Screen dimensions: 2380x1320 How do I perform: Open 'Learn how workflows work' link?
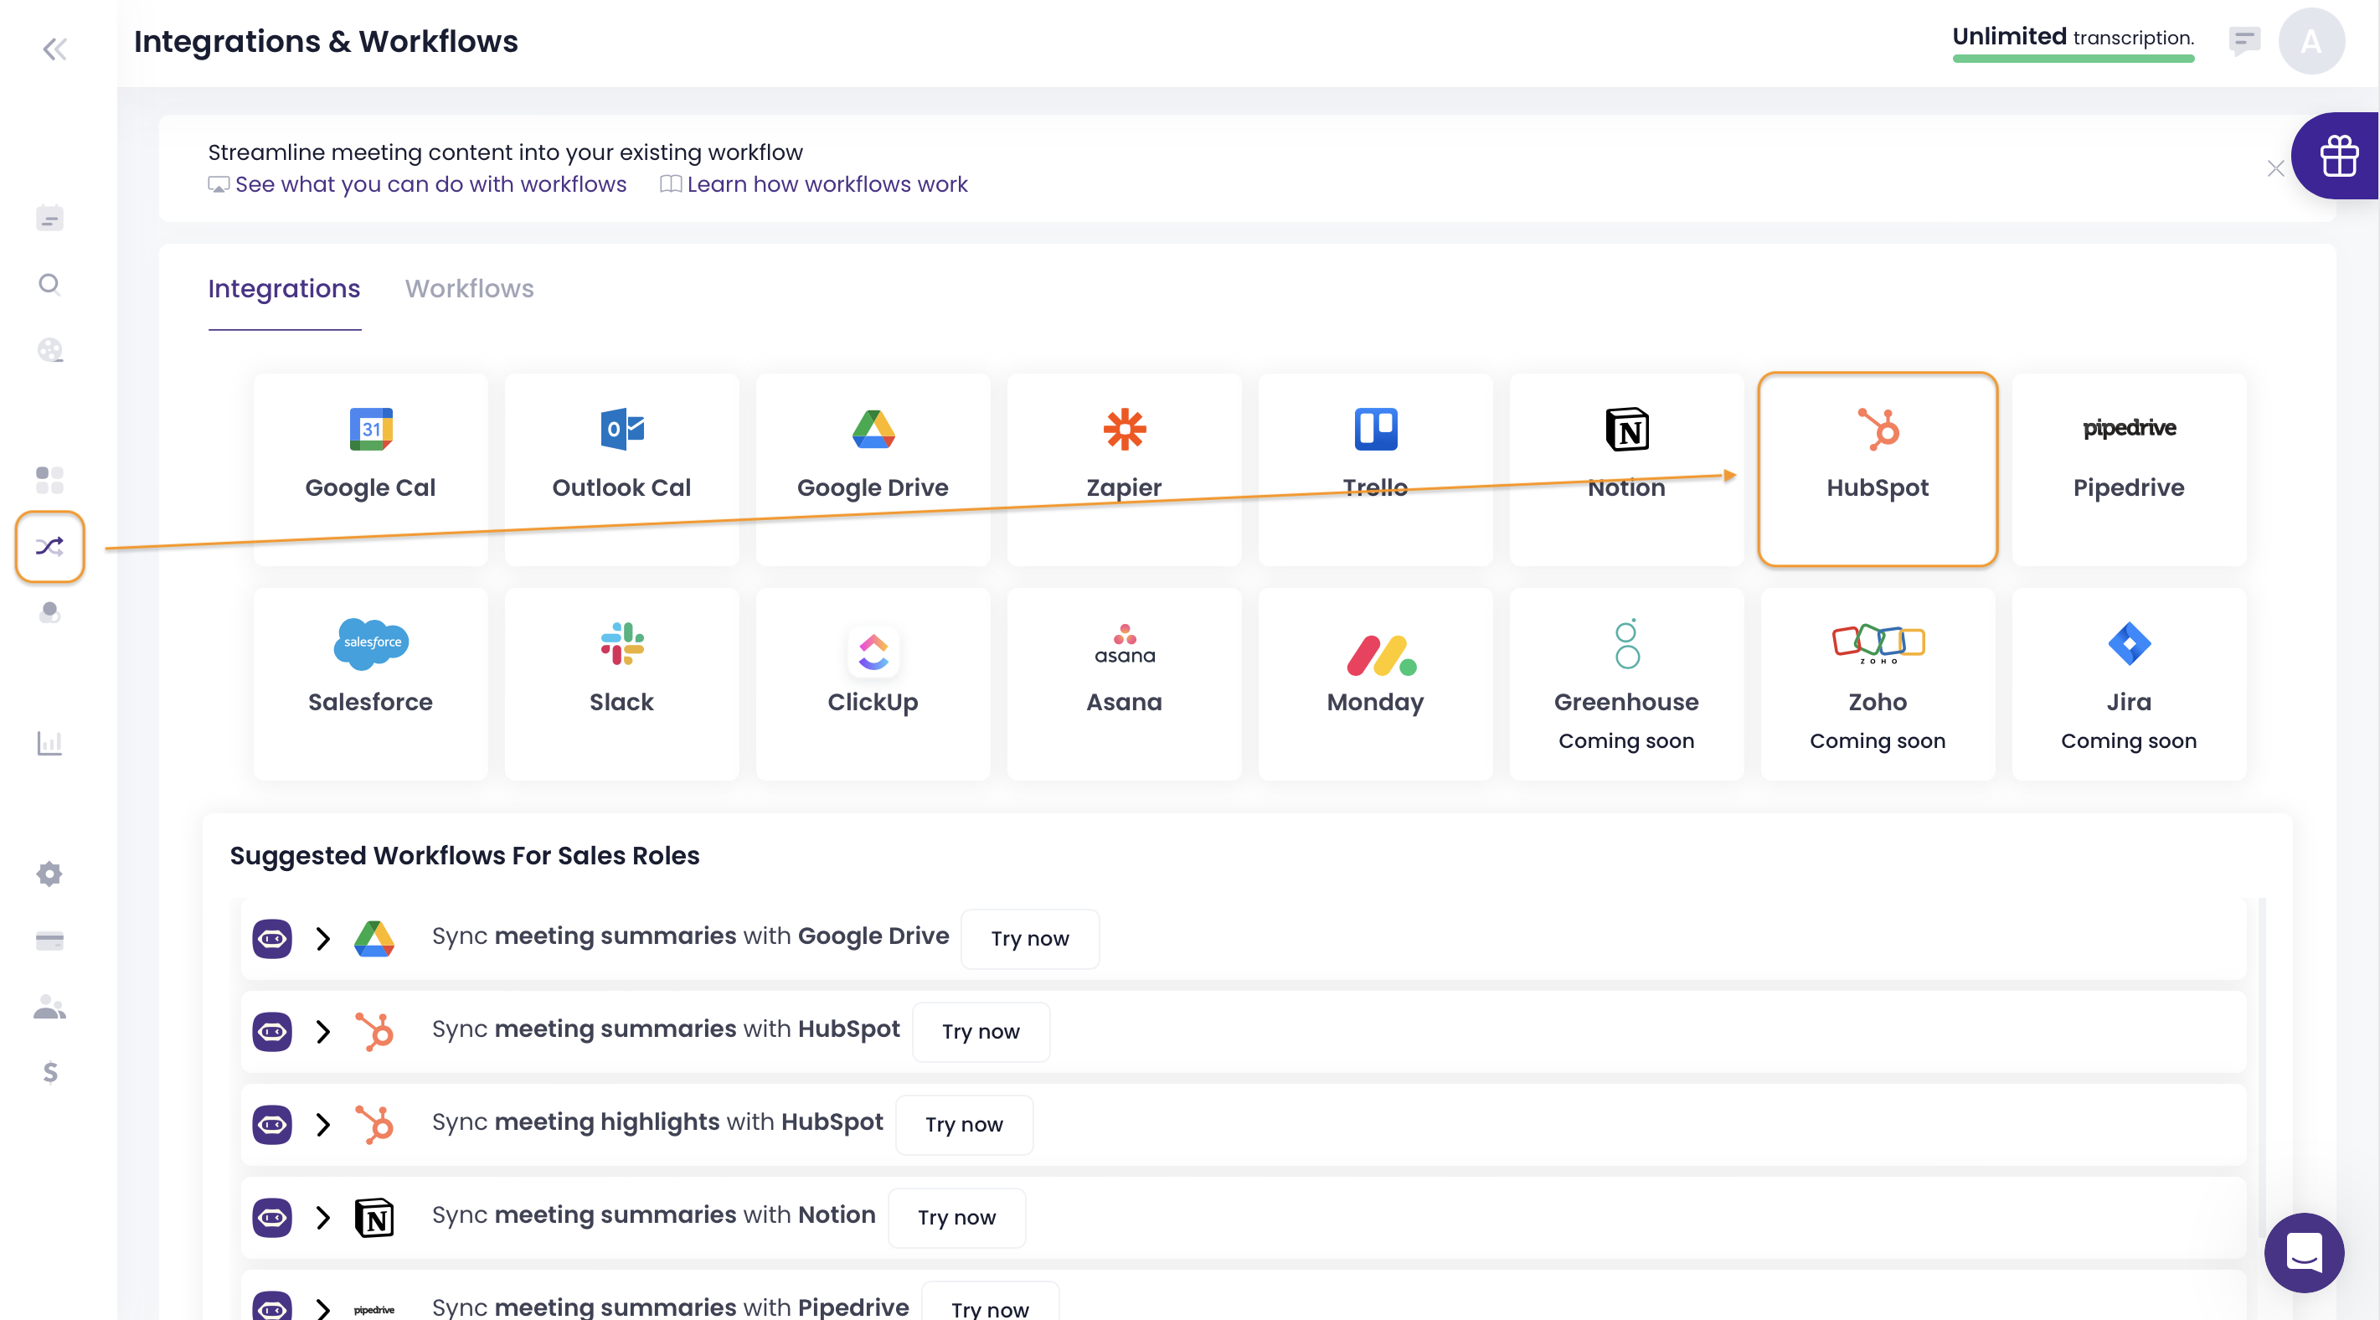[x=826, y=184]
